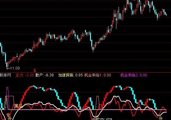Click the purple 机会来临2 value label
Screen dimensions: 171x120
pos(134,75)
